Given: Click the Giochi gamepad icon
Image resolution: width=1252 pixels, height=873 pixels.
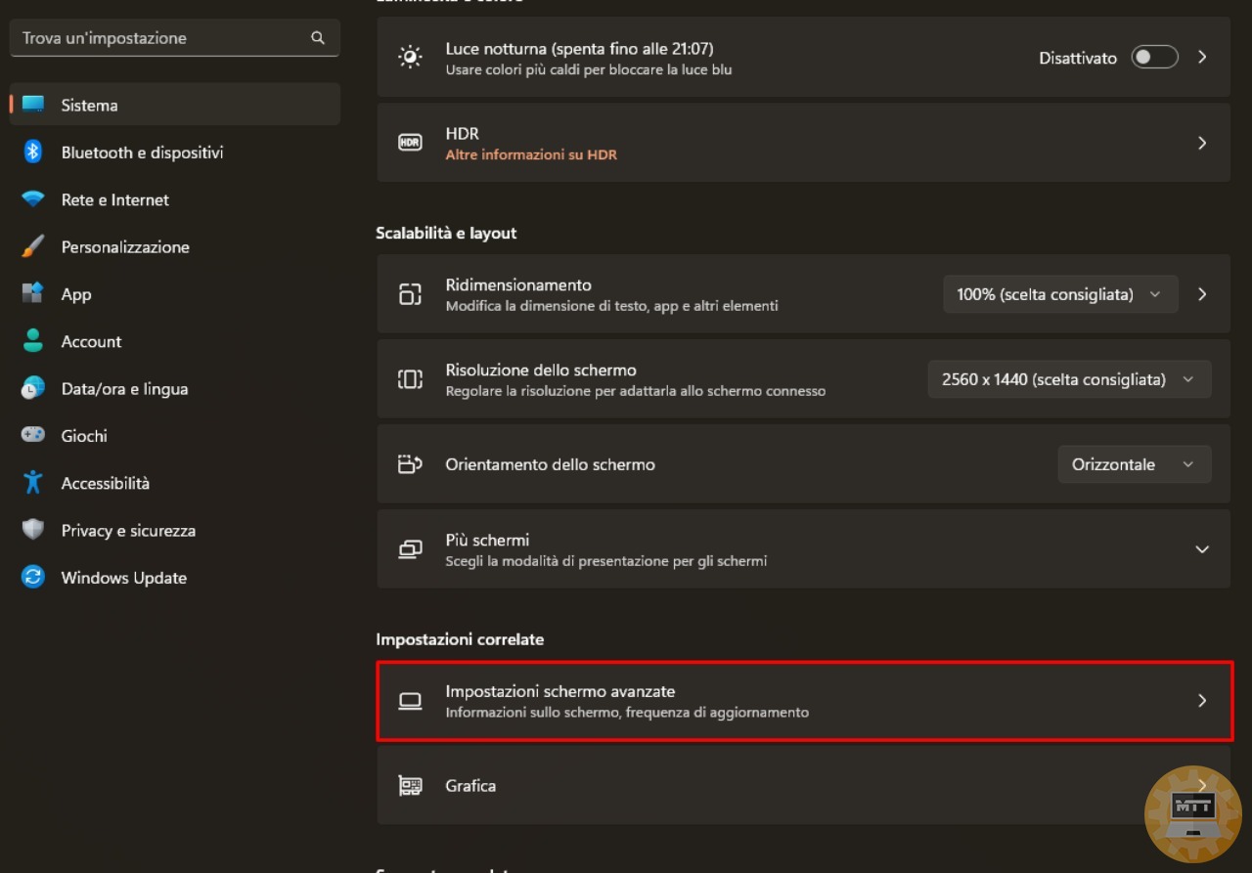Looking at the screenshot, I should coord(33,435).
